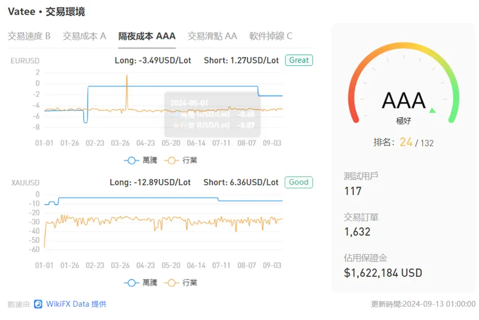The image size is (479, 320).
Task: Click the $1,622,184 USD margin value
Action: click(x=383, y=273)
